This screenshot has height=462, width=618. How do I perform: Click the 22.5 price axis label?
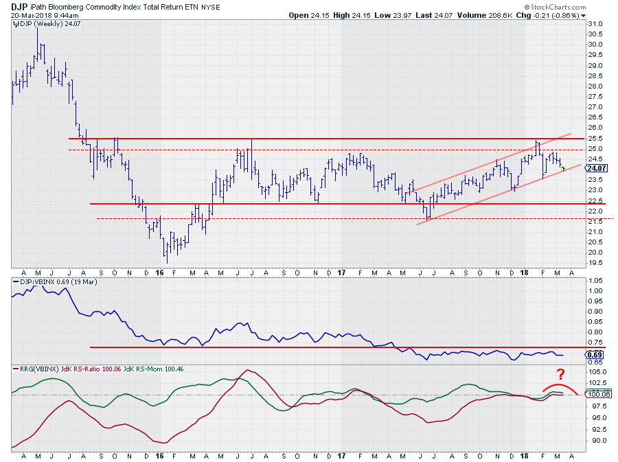click(x=595, y=201)
